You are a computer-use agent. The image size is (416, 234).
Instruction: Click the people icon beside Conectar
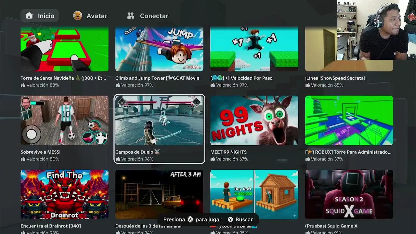pos(131,16)
